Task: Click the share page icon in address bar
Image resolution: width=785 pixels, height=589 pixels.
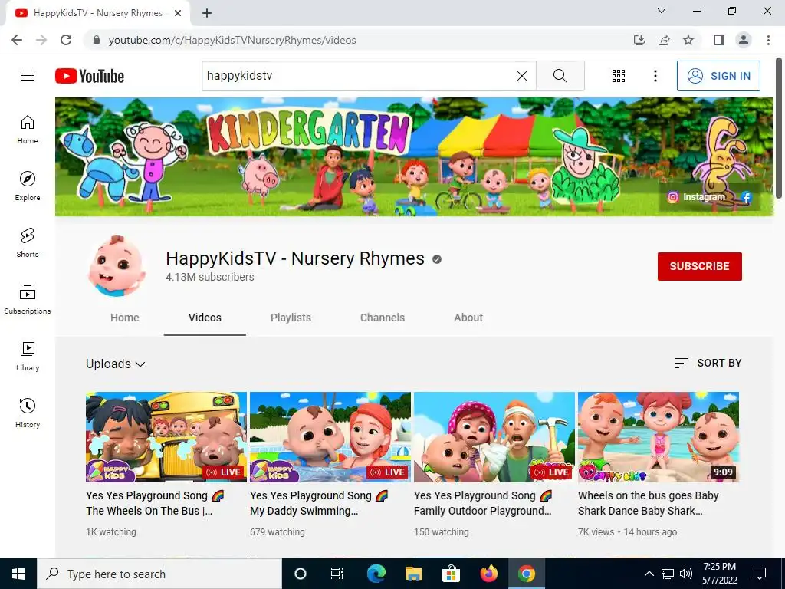Action: (x=664, y=40)
